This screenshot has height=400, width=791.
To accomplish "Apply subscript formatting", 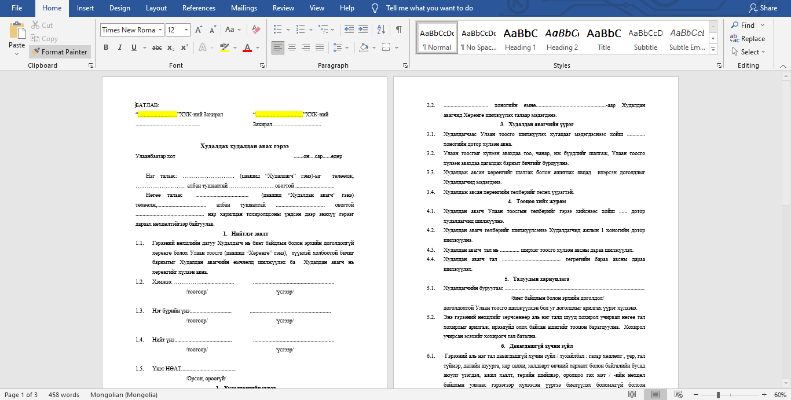I will [171, 47].
